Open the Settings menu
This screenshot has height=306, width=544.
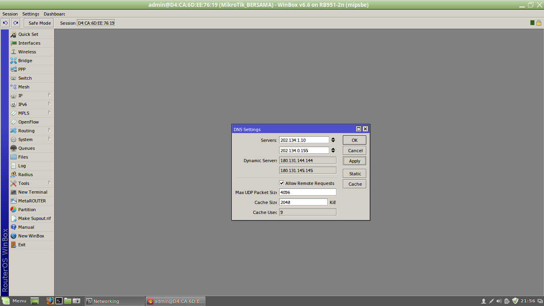click(31, 14)
